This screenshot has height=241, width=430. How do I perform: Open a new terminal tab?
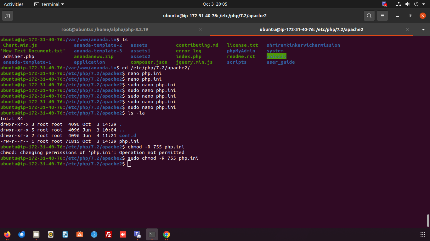coord(8,16)
